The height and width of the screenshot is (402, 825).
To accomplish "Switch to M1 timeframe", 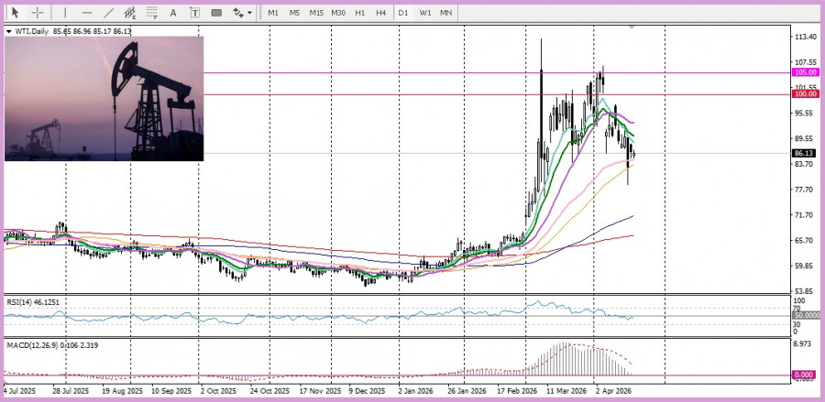I will [x=273, y=13].
